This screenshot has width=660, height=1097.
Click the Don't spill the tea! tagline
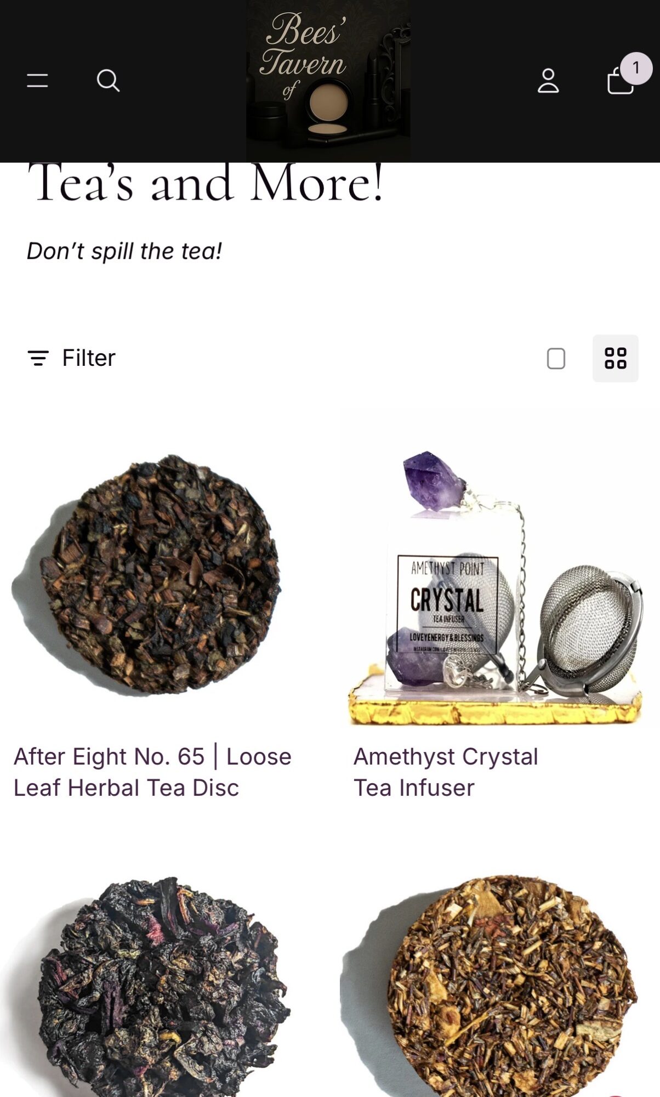click(124, 251)
